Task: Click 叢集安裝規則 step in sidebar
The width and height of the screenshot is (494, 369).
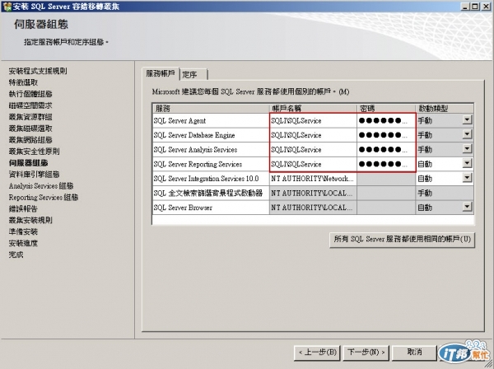Action: click(x=30, y=220)
